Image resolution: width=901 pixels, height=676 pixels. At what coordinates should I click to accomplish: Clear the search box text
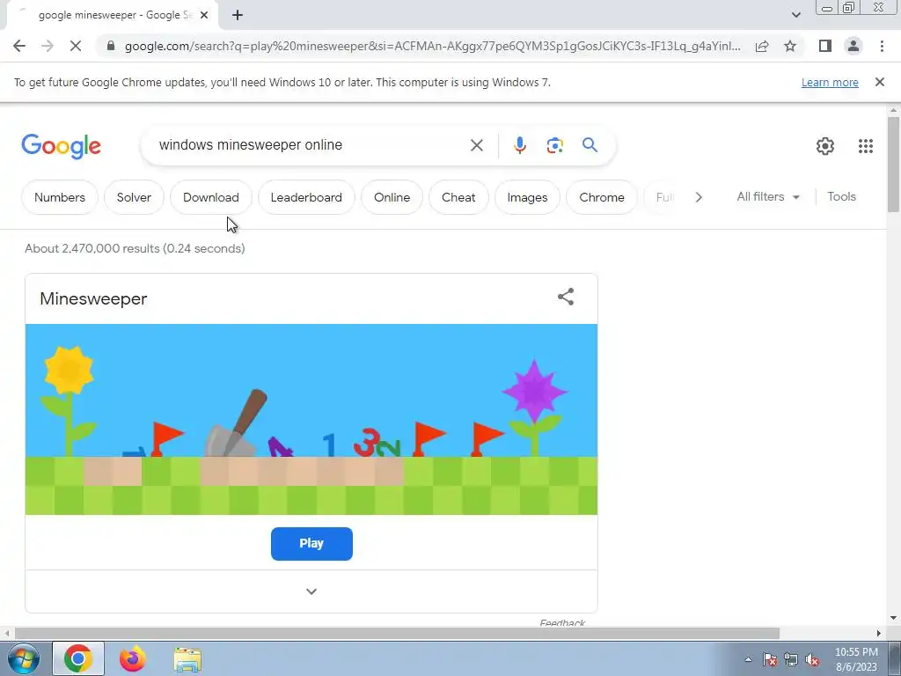476,145
